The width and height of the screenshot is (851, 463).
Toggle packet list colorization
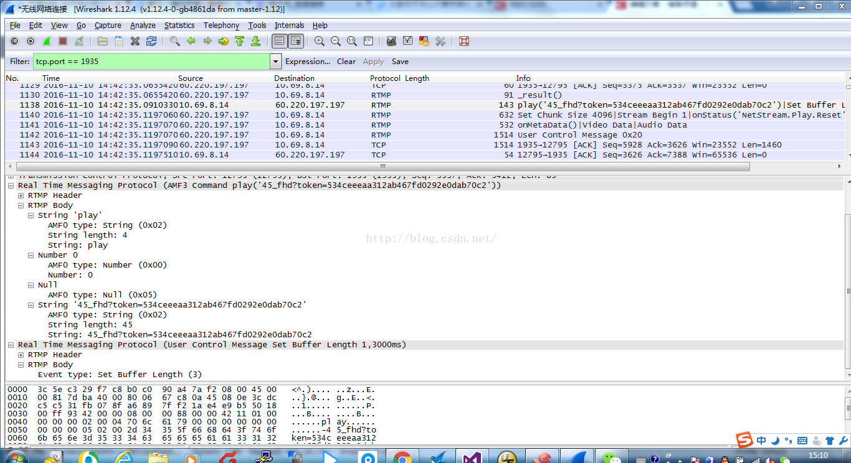(280, 42)
